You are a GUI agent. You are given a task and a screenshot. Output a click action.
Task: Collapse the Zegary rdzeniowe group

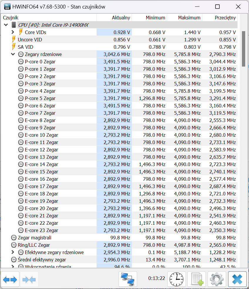(x=13, y=54)
